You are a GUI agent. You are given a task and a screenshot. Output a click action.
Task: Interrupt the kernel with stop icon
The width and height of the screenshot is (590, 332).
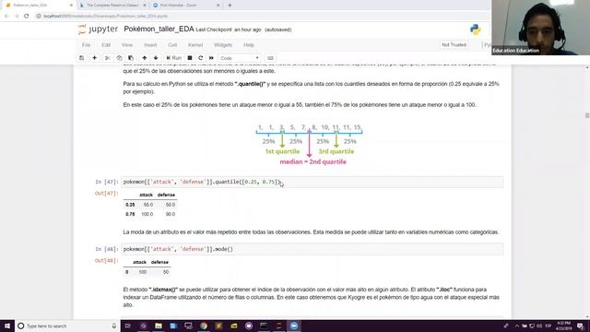(190, 58)
